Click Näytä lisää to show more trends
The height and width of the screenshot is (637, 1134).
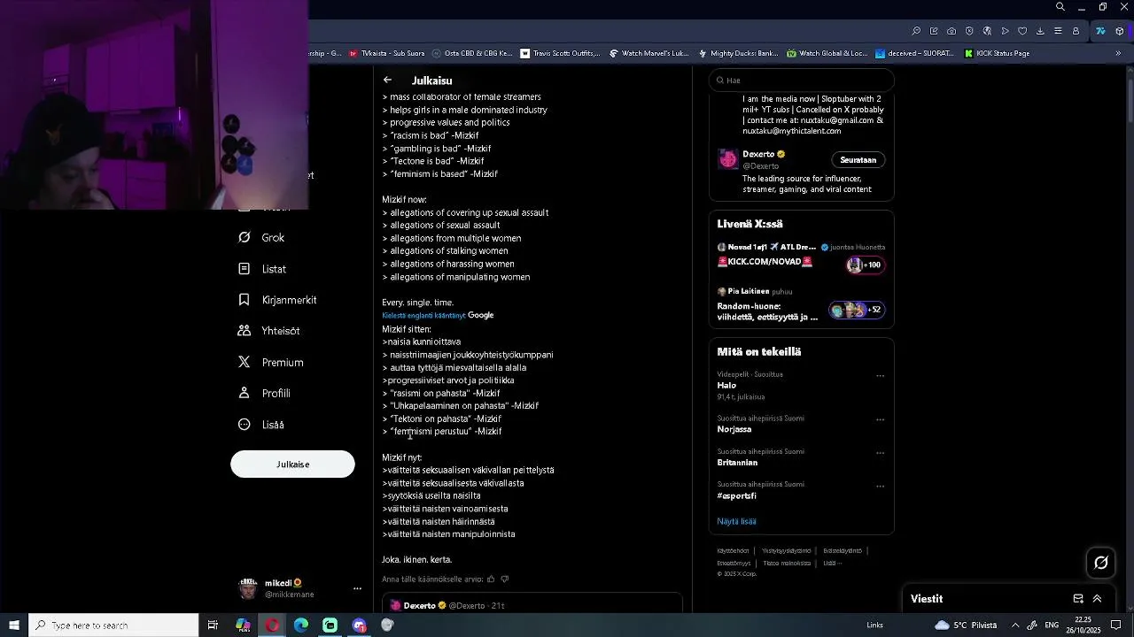736,521
